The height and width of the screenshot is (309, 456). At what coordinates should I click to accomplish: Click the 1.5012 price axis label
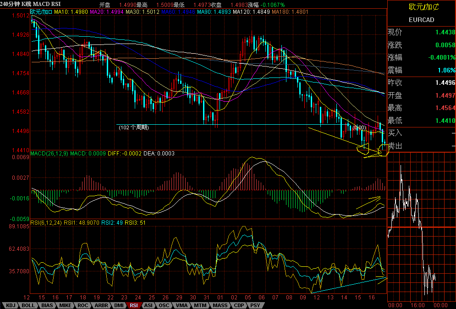coord(20,16)
